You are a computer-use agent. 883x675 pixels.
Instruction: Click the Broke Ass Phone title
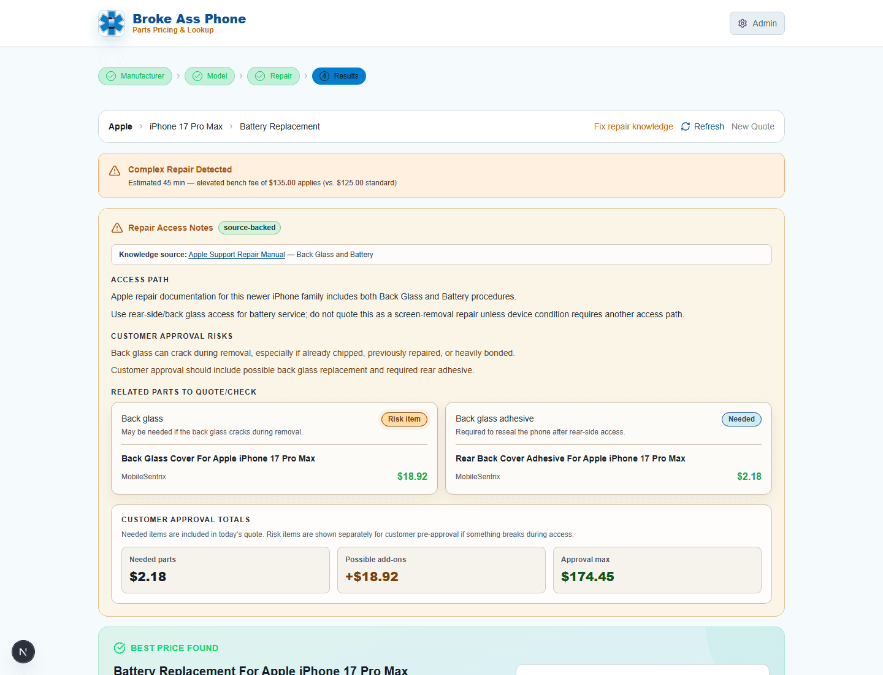click(x=189, y=19)
